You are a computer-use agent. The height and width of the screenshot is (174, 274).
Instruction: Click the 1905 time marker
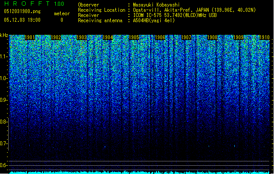click(x=134, y=37)
